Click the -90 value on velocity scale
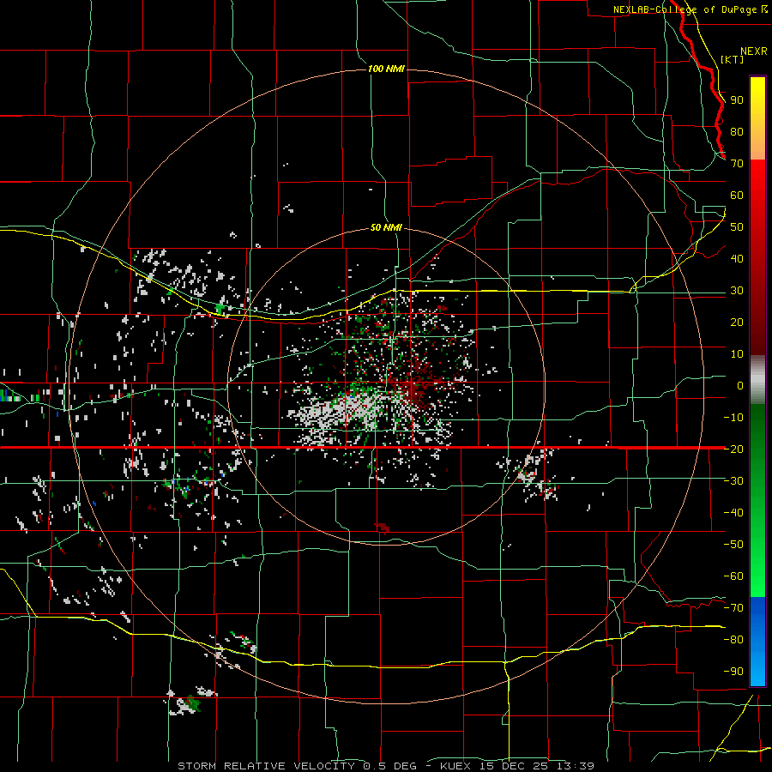 (x=733, y=672)
